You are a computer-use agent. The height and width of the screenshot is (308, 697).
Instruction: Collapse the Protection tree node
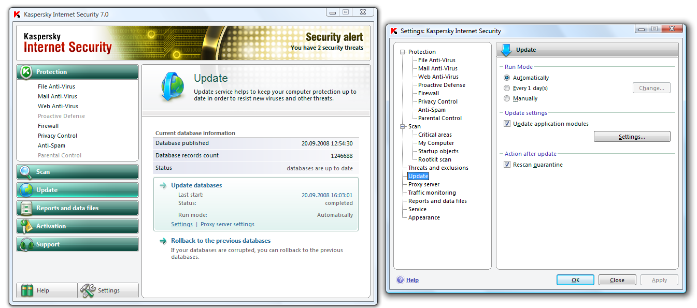click(x=403, y=52)
